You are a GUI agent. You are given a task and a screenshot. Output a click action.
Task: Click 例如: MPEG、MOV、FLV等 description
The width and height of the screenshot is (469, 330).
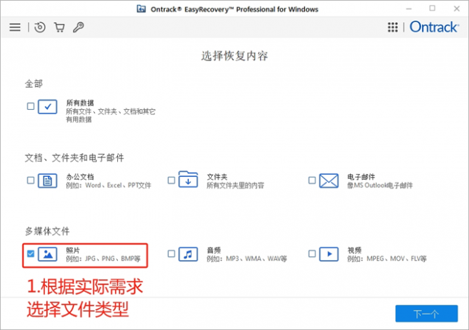pyautogui.click(x=387, y=259)
